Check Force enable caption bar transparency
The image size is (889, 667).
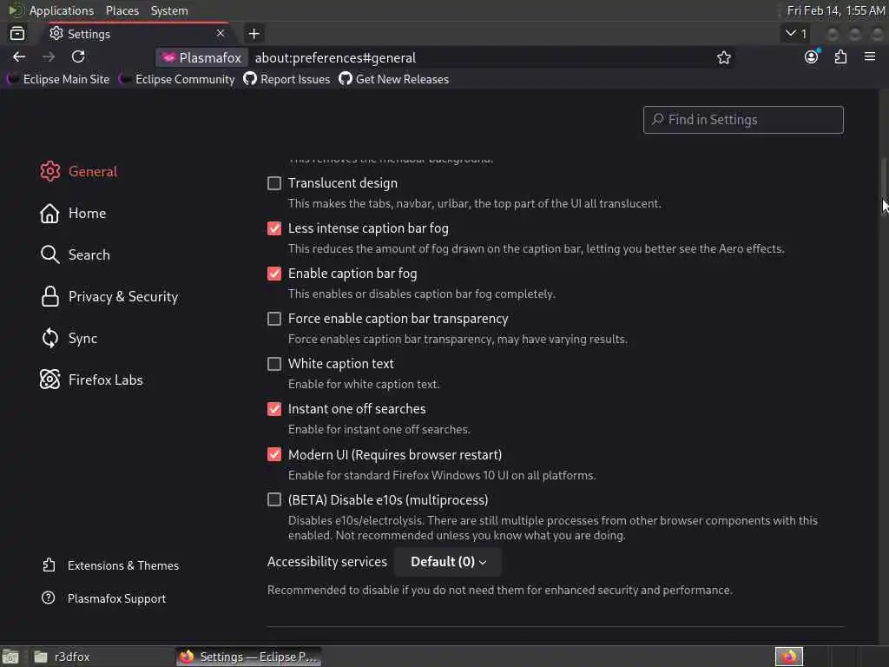[273, 319]
